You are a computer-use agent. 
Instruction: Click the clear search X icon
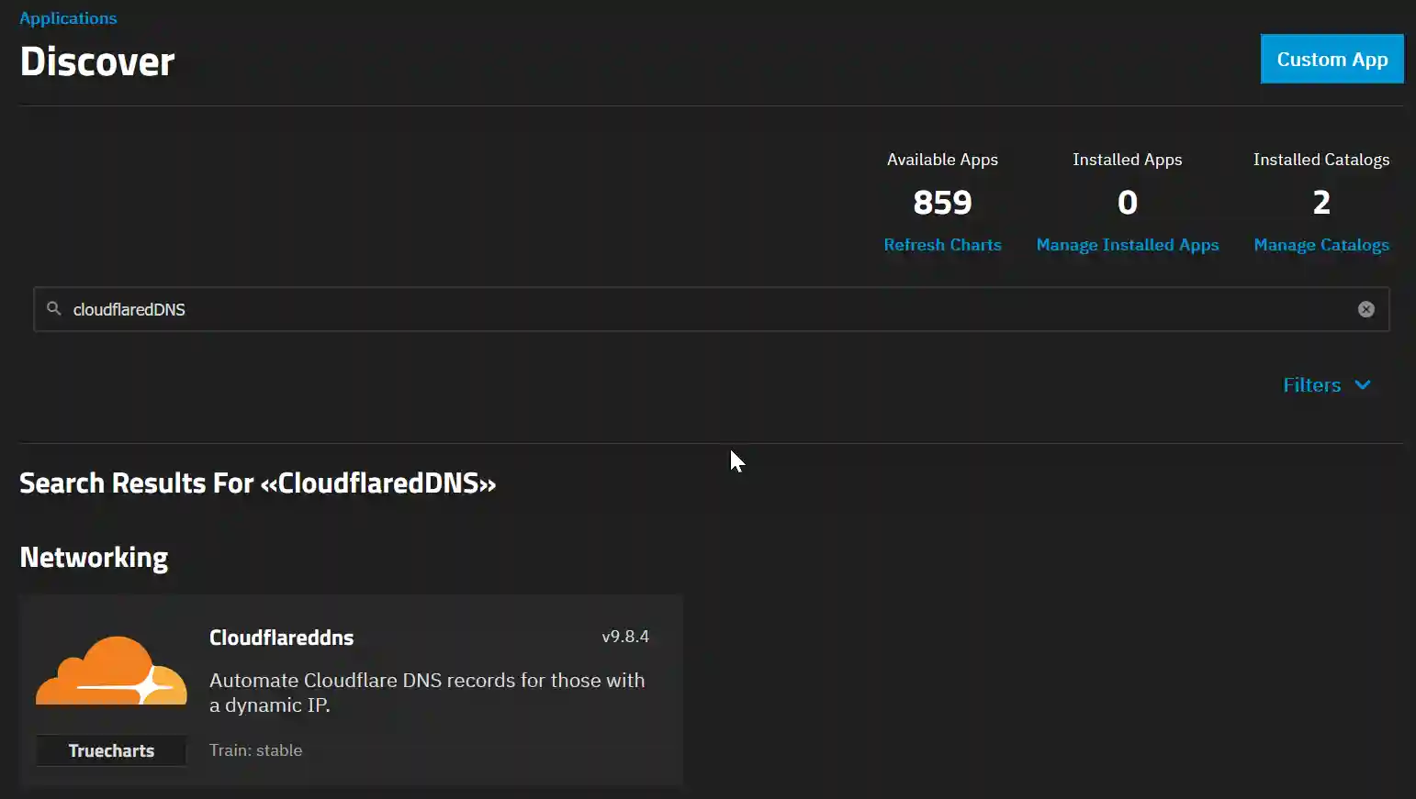point(1366,309)
